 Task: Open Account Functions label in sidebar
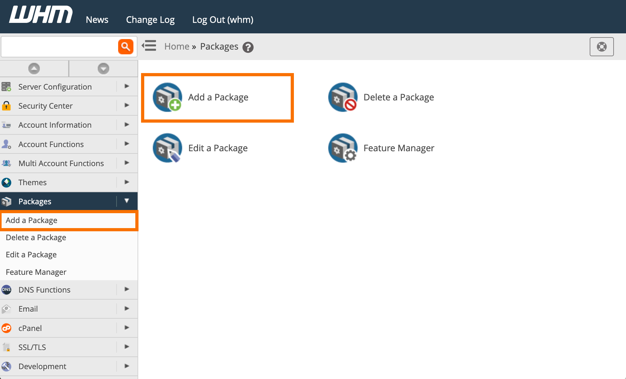[x=51, y=144]
